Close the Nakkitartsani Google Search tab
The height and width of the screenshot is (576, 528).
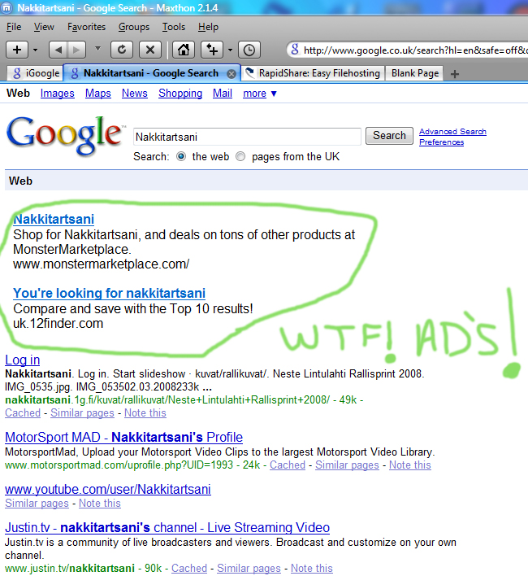tap(232, 74)
